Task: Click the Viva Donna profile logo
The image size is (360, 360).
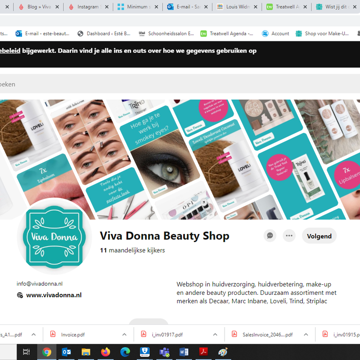Action: [x=54, y=236]
